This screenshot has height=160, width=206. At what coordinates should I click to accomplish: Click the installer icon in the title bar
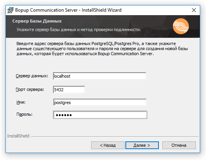[10, 10]
